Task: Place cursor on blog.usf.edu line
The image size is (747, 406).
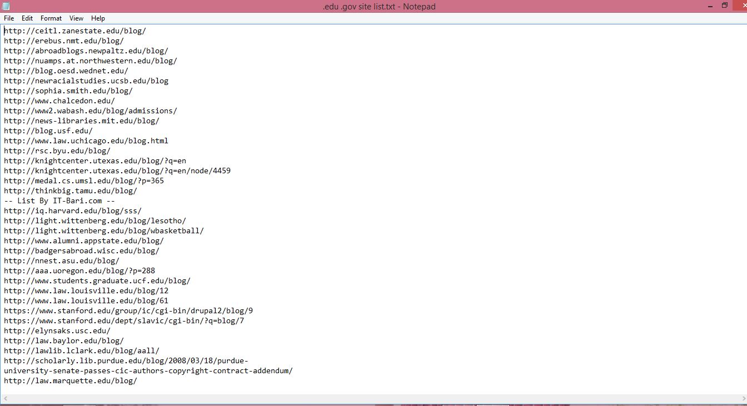Action: pos(48,131)
